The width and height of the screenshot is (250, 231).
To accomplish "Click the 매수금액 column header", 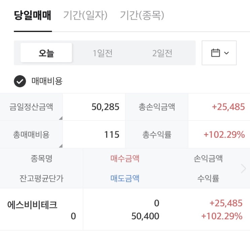I will tap(125, 158).
